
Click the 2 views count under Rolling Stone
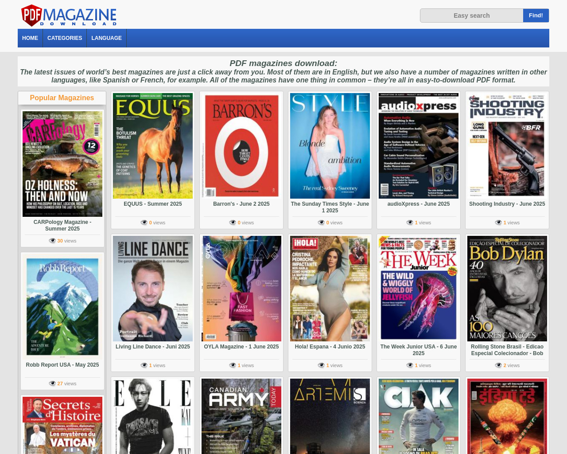(x=512, y=365)
